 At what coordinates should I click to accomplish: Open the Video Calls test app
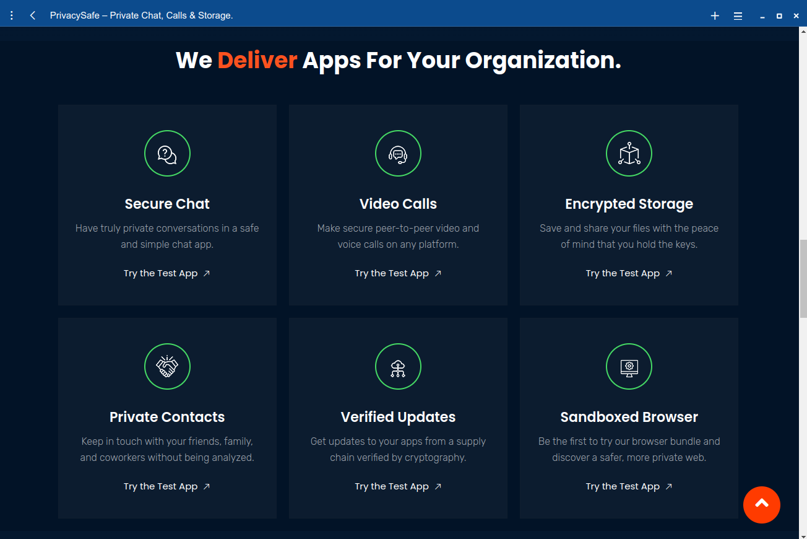(x=398, y=273)
